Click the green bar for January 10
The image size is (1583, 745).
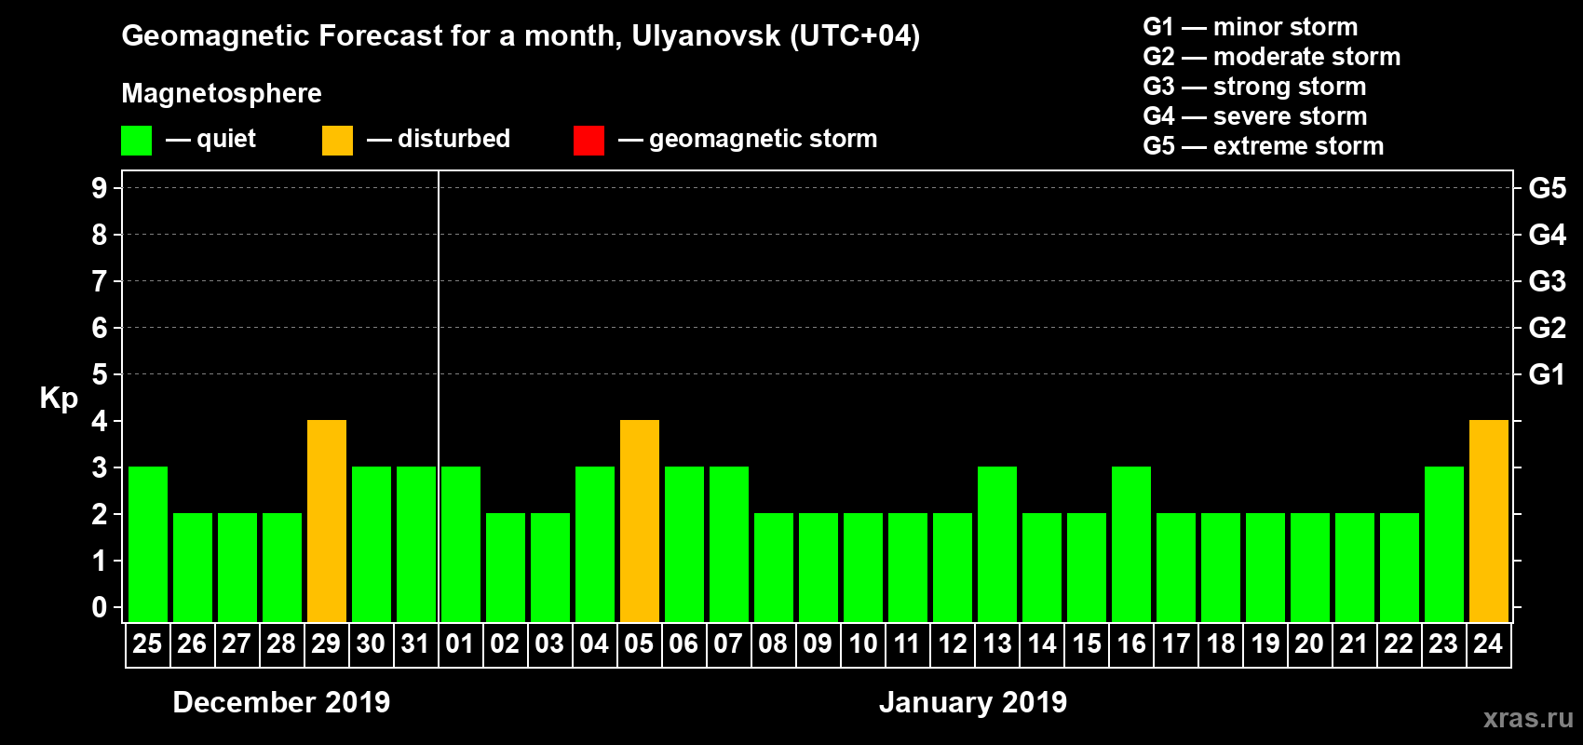coord(863,567)
